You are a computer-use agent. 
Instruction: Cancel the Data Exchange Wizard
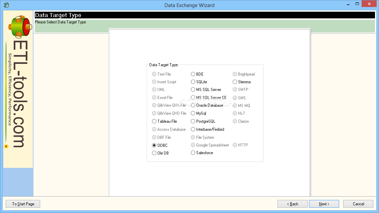point(358,204)
